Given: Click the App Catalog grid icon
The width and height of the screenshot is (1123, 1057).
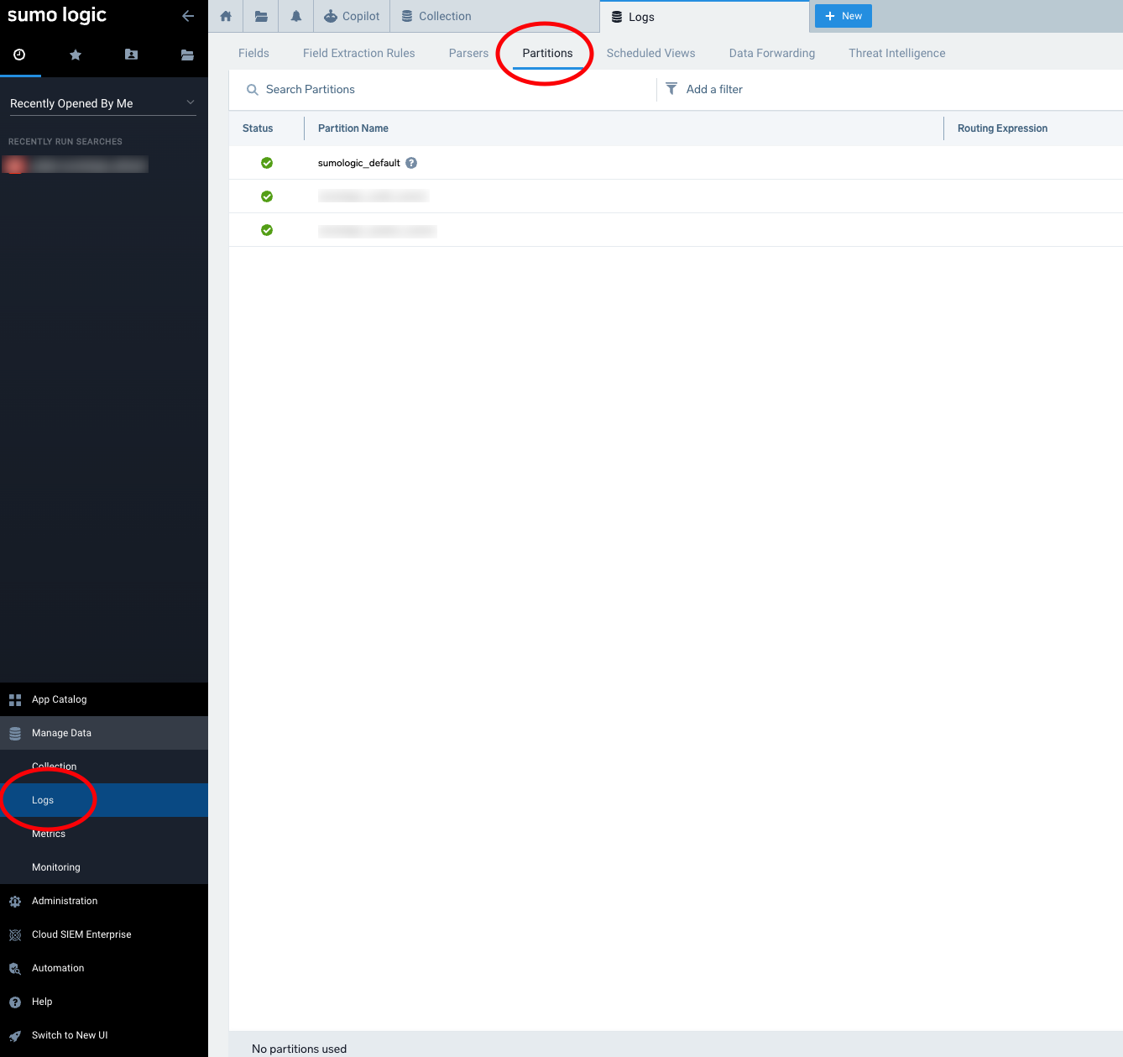Looking at the screenshot, I should (15, 699).
